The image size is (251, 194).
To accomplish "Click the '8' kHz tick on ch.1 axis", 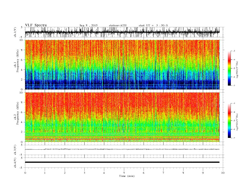I will [x=22, y=50].
